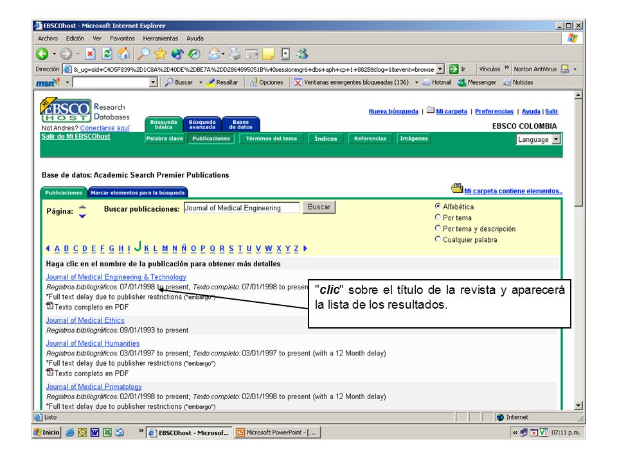Switch to Bases de datos tab
The image size is (617, 462).
point(241,124)
